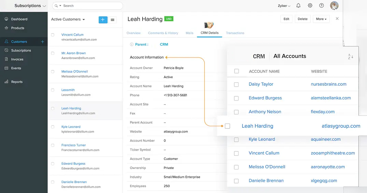Select the CRM Details tab
Viewport: 367px width, 193px height.
coord(210,33)
